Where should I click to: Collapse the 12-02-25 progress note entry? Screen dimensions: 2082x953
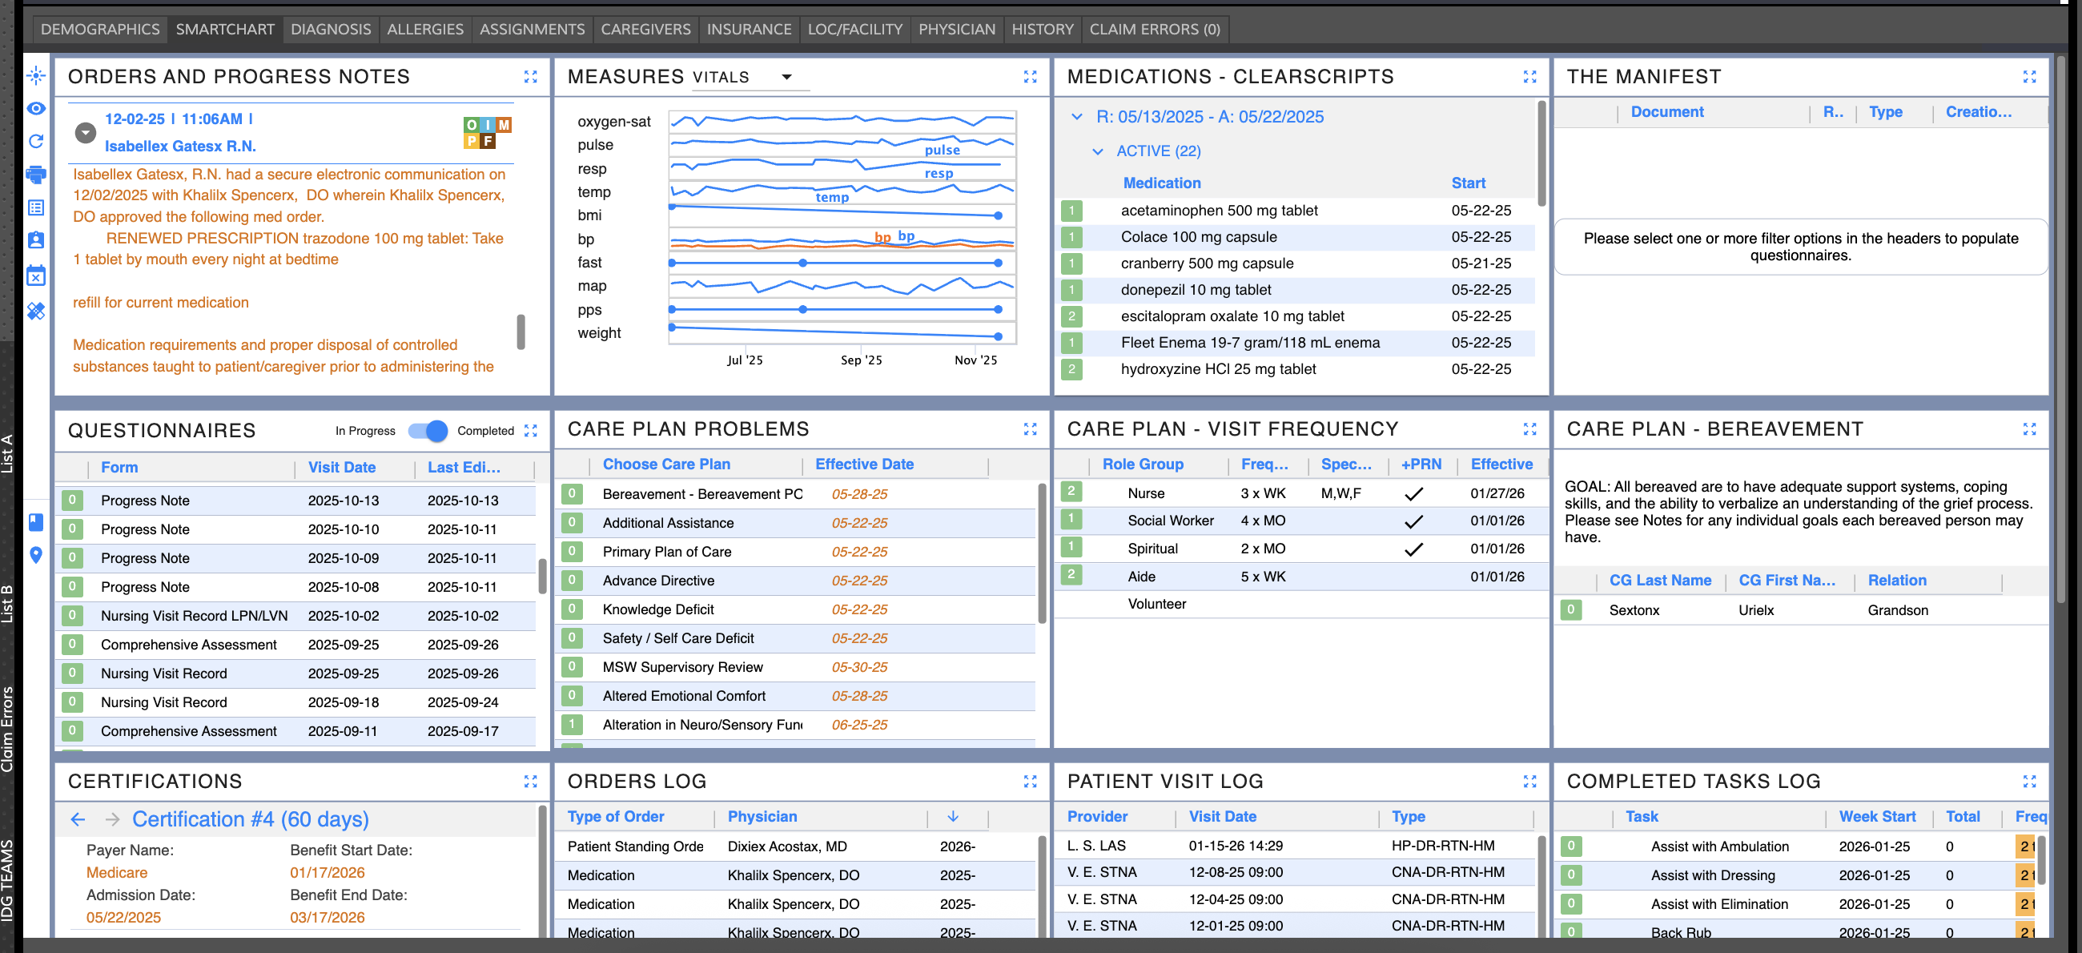click(86, 133)
